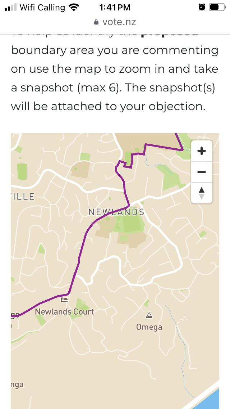Click the NEWLANDS suburb label on map

(116, 212)
